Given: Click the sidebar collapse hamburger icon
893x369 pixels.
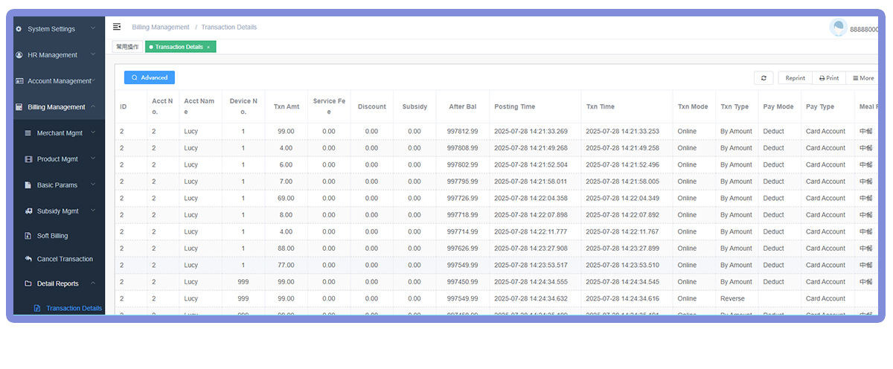Looking at the screenshot, I should 117,27.
